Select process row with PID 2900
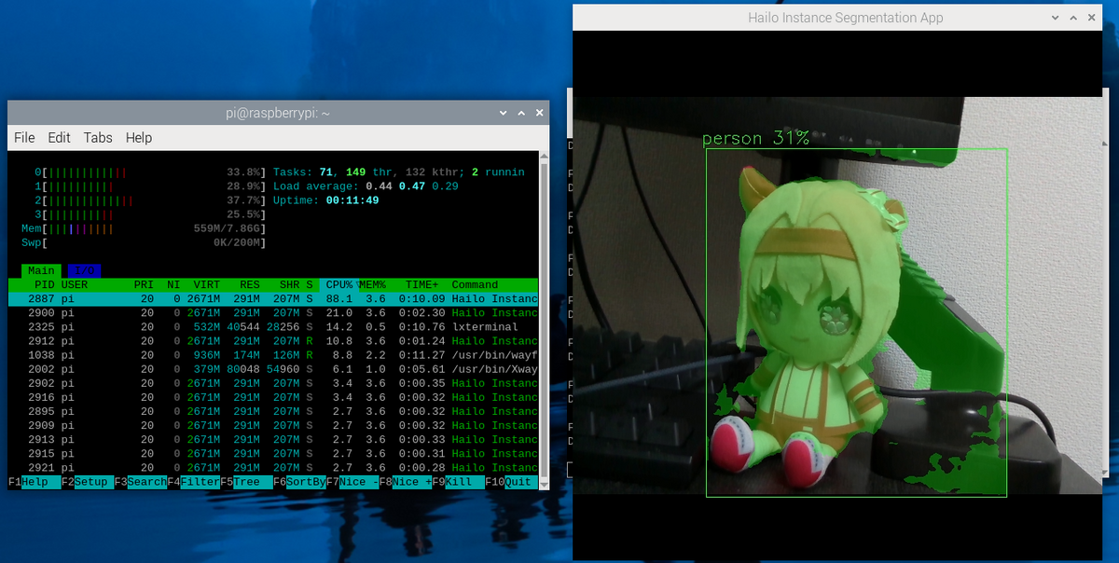The height and width of the screenshot is (563, 1119). click(273, 313)
